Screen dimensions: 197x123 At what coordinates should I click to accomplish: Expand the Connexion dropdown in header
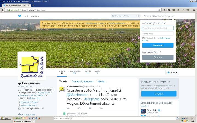pyautogui.click(x=170, y=16)
